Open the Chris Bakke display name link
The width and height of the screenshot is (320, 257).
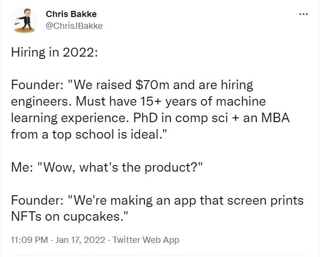pos(71,14)
